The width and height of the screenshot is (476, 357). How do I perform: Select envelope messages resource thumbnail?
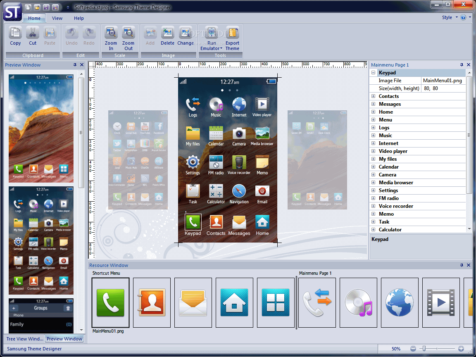(193, 302)
